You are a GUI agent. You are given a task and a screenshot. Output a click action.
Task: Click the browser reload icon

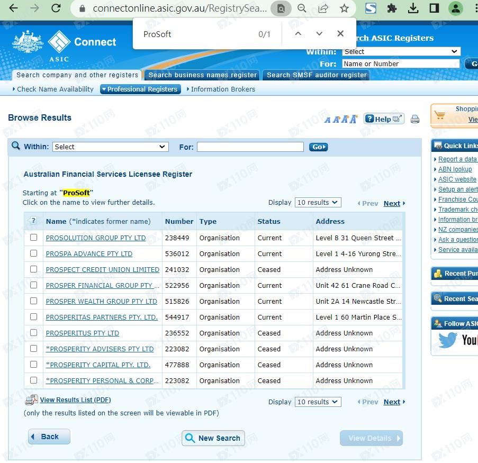pos(56,8)
